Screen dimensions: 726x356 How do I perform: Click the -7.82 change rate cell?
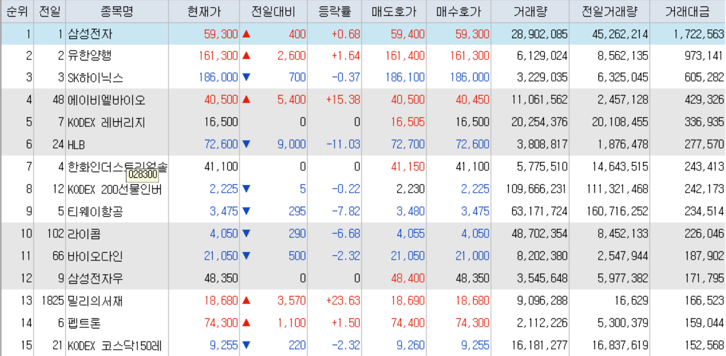pos(345,211)
